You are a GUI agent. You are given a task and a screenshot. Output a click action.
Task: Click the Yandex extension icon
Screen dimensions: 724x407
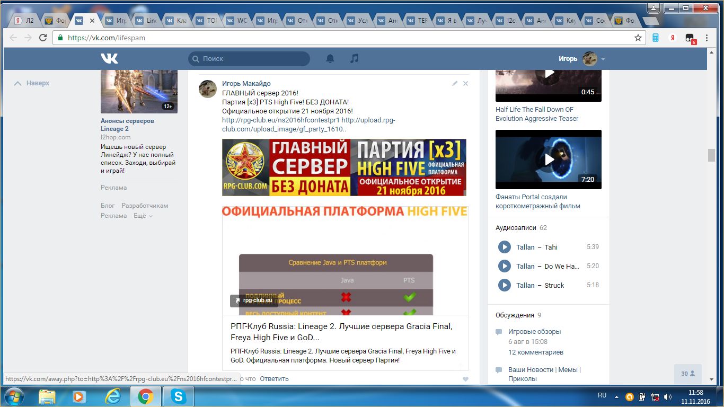(x=673, y=38)
